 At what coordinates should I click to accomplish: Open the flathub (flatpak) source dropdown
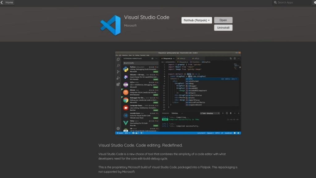coord(197,20)
